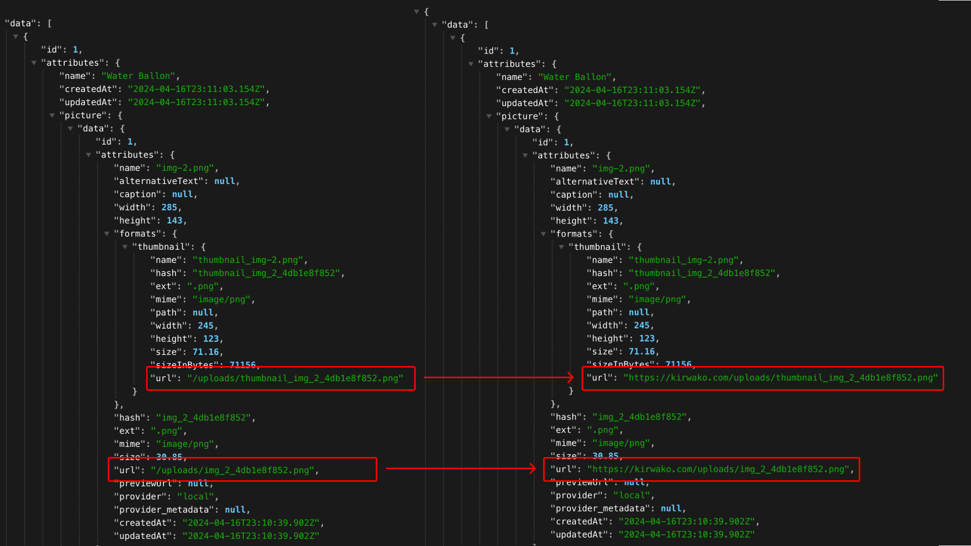
Task: Collapse the left "picture" node
Action: 52,116
